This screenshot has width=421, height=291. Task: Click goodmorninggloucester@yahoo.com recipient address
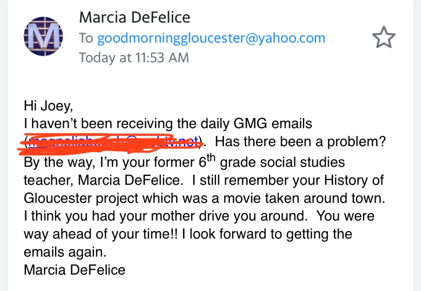click(210, 38)
